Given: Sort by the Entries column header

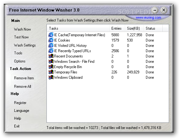Looking at the screenshot, I should [117, 28].
